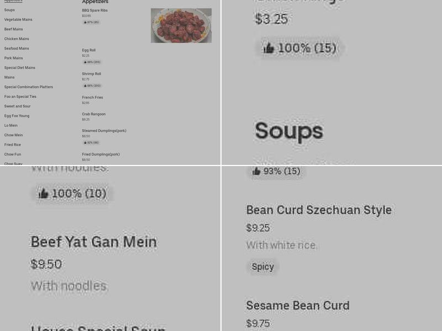Open Beef Yat Gan Mein item
The height and width of the screenshot is (331, 442).
93,242
